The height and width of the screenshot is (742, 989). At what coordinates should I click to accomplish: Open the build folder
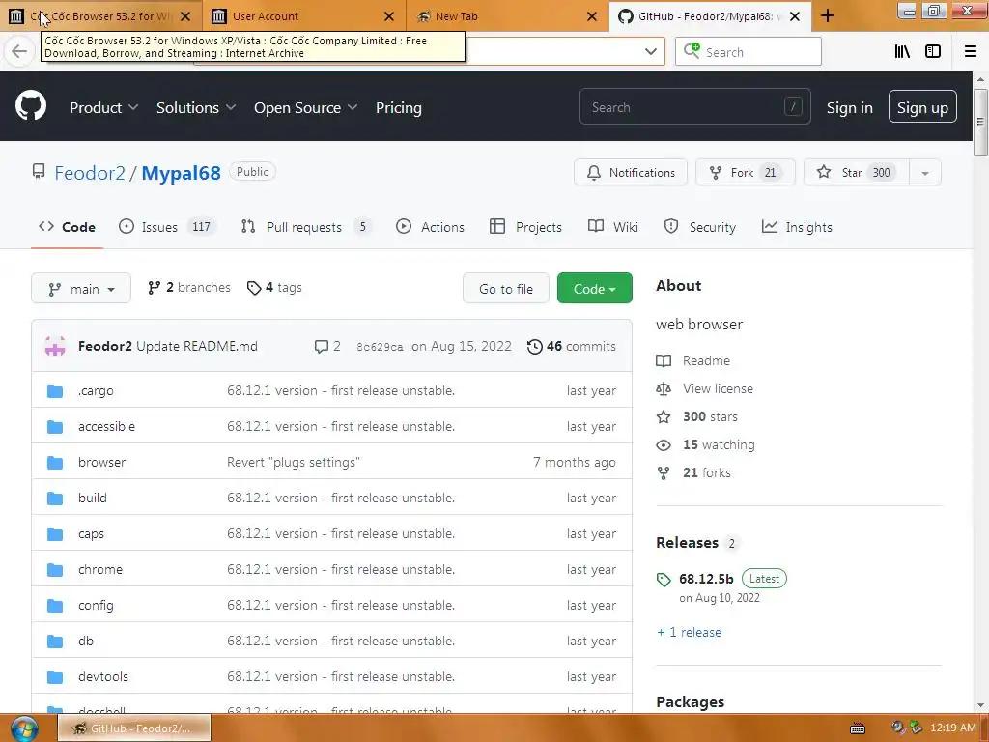92,498
